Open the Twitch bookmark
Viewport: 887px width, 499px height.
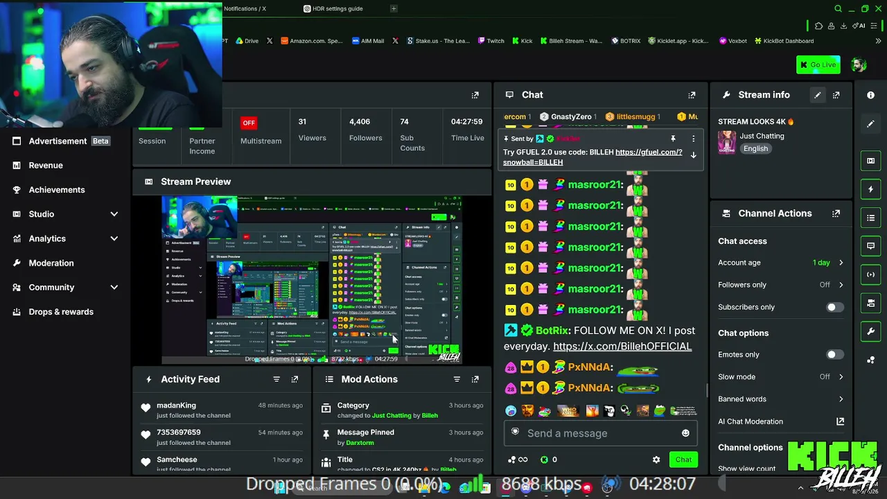491,41
